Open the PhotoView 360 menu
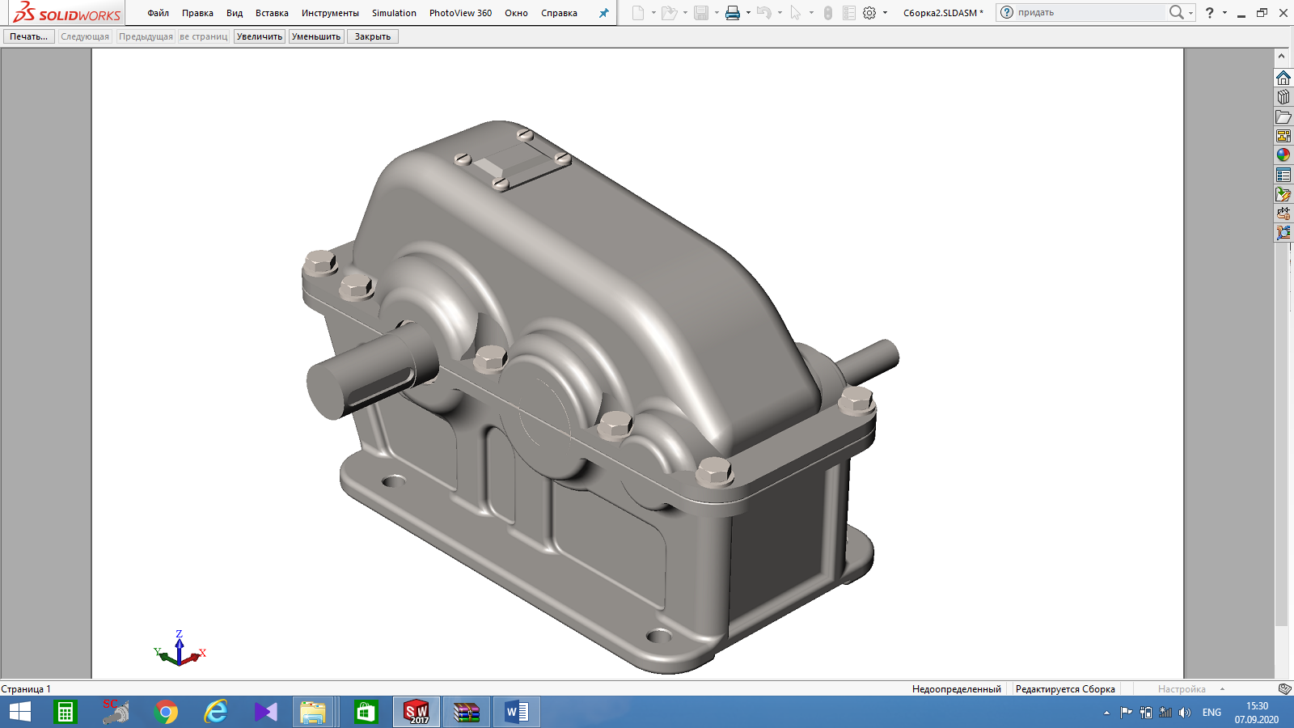This screenshot has width=1294, height=728. tap(460, 13)
